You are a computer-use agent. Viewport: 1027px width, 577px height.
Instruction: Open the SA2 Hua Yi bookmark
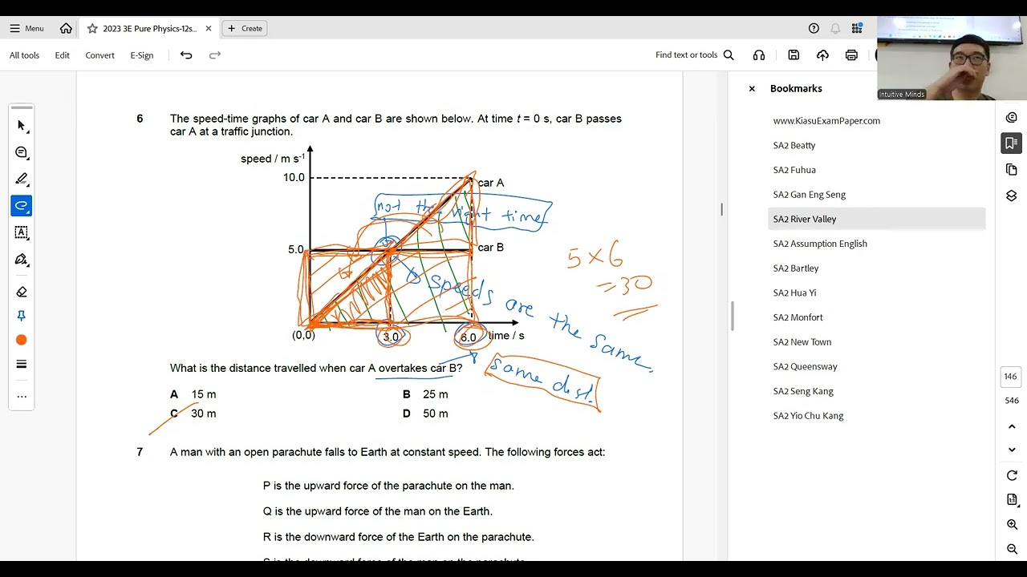click(x=794, y=293)
